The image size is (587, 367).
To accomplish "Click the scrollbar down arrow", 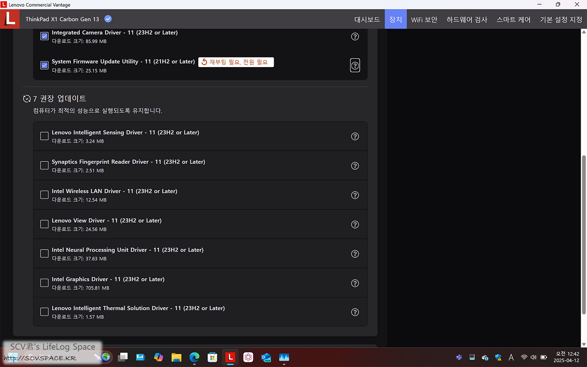I will [584, 344].
